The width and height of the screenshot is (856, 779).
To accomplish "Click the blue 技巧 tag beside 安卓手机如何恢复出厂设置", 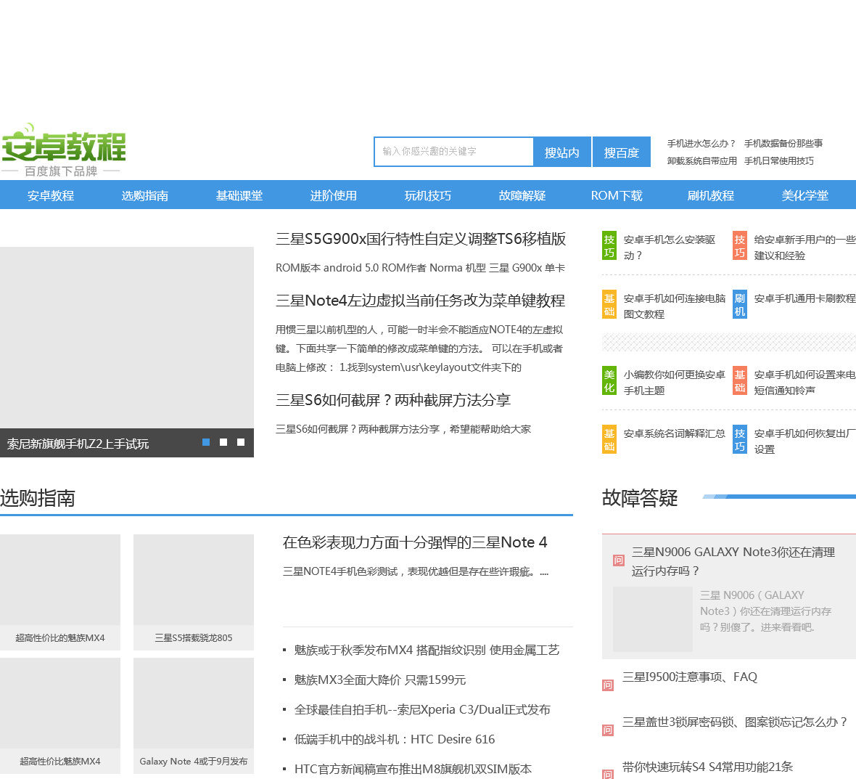I will 740,440.
